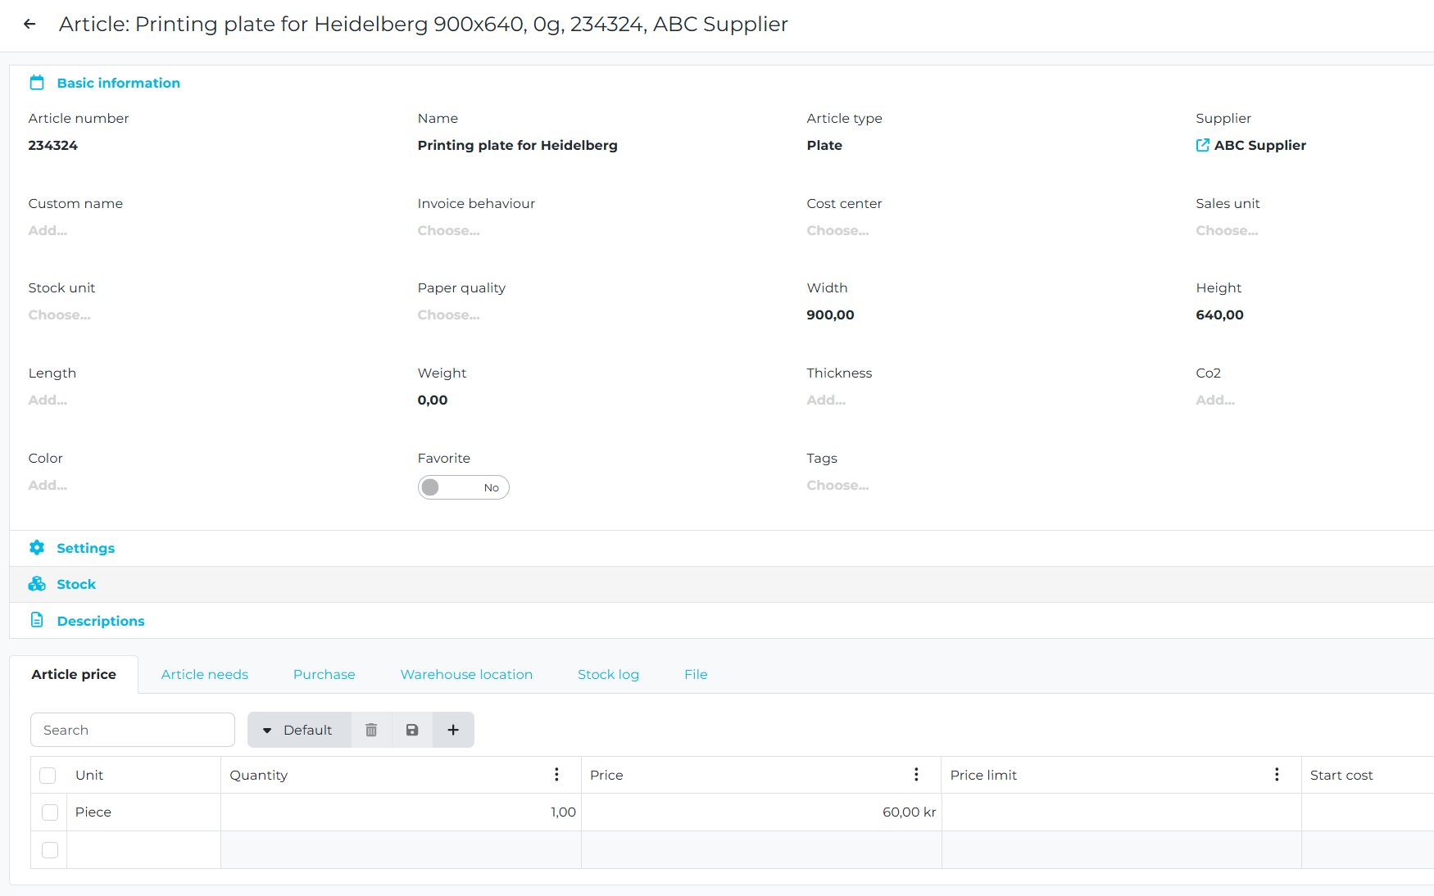
Task: Open the Warehouse location tab
Action: pyautogui.click(x=466, y=674)
